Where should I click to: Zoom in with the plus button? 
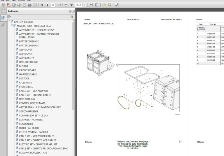(71, 5)
